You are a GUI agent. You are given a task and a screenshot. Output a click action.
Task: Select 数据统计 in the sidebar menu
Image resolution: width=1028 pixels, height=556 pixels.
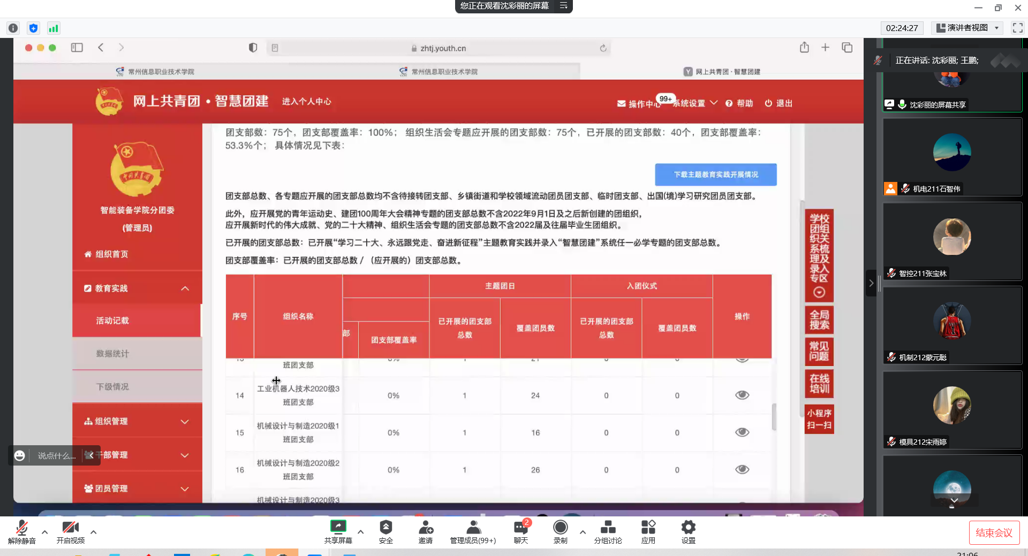[x=112, y=354]
